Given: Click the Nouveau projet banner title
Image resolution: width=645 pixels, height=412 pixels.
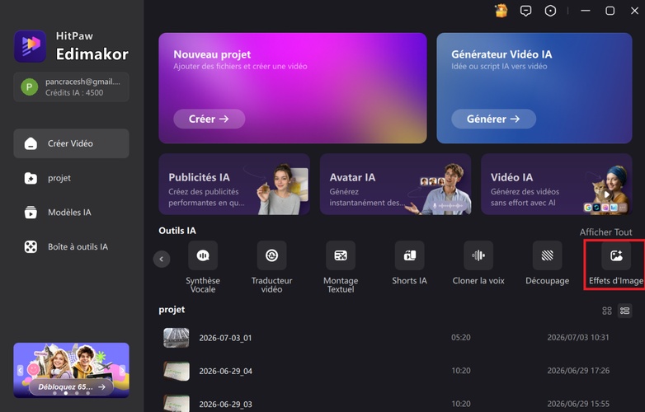Looking at the screenshot, I should (x=212, y=54).
